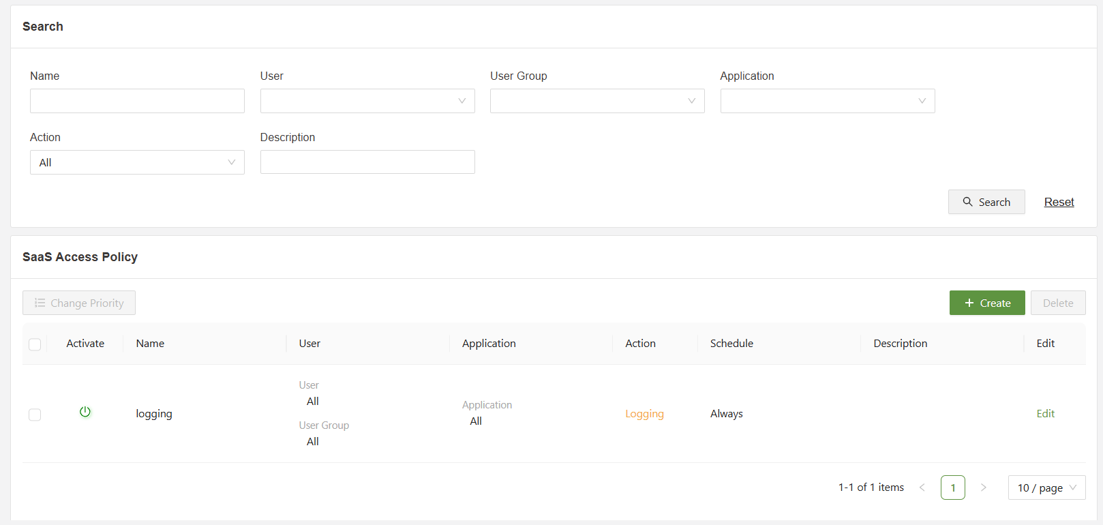Reset the search filters
1103x525 pixels.
click(1059, 202)
